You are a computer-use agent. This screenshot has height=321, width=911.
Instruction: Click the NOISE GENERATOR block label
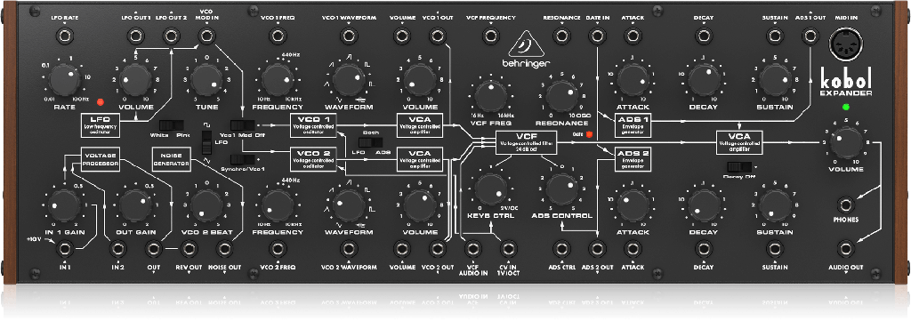point(171,160)
